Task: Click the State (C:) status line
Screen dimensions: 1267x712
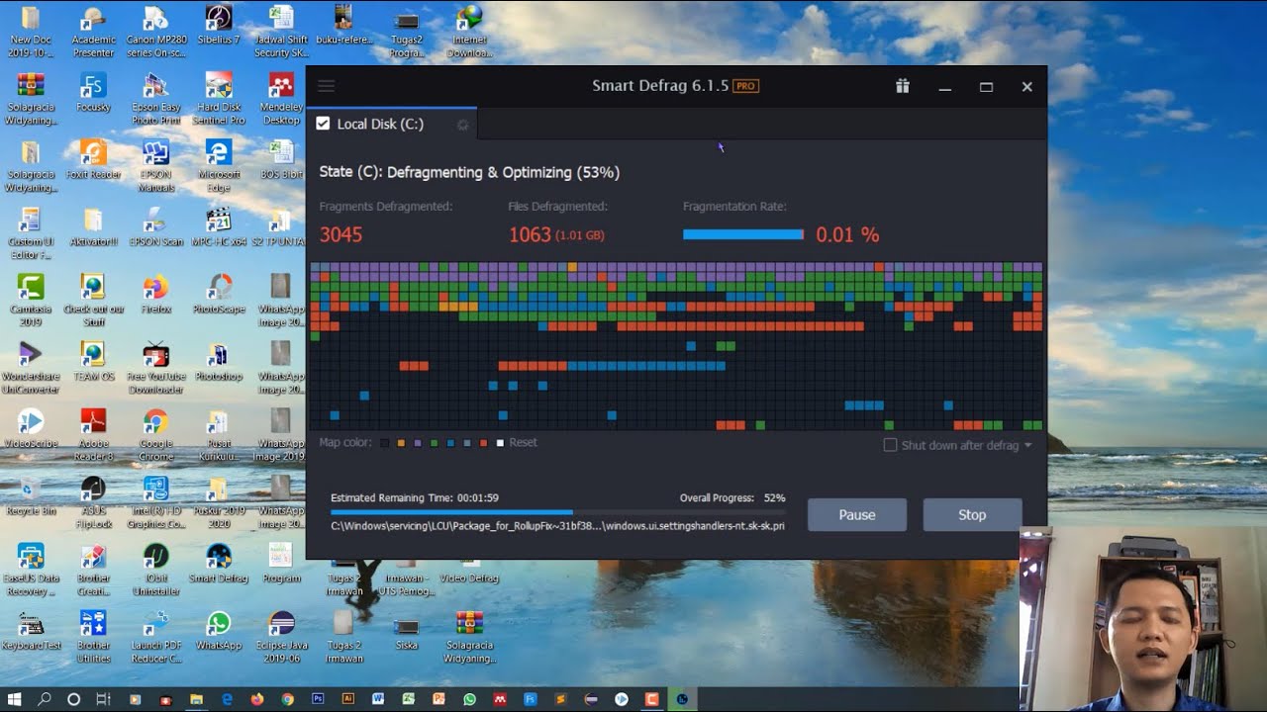Action: [x=469, y=172]
